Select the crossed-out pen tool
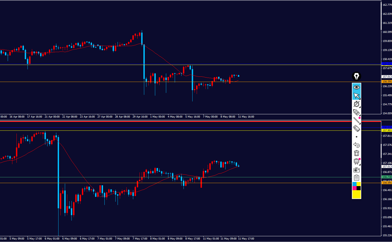The height and width of the screenshot is (242, 392). click(x=357, y=104)
